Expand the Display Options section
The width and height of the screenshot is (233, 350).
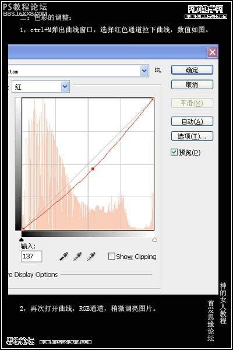[33, 275]
